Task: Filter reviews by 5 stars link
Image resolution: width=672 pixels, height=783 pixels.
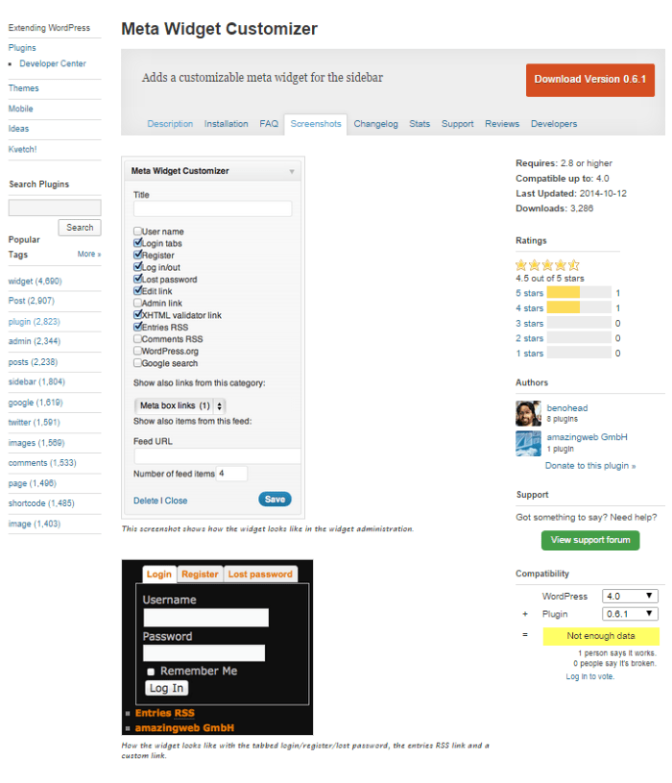Action: (529, 293)
